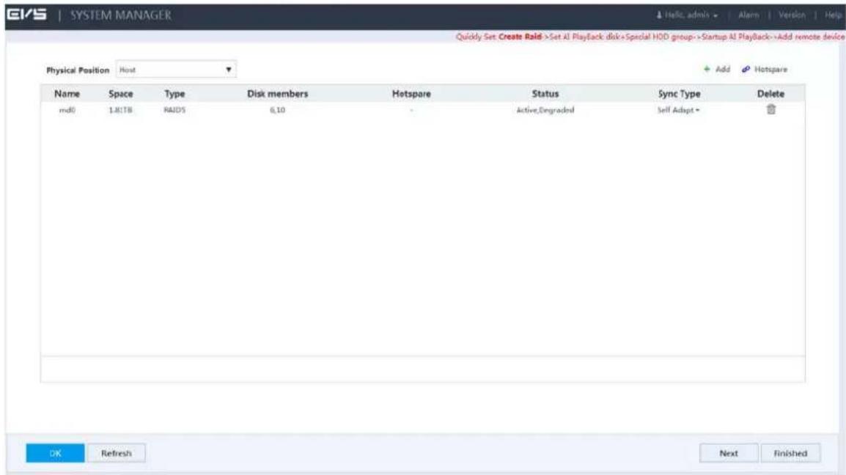
Task: Click the Next button
Action: (729, 454)
